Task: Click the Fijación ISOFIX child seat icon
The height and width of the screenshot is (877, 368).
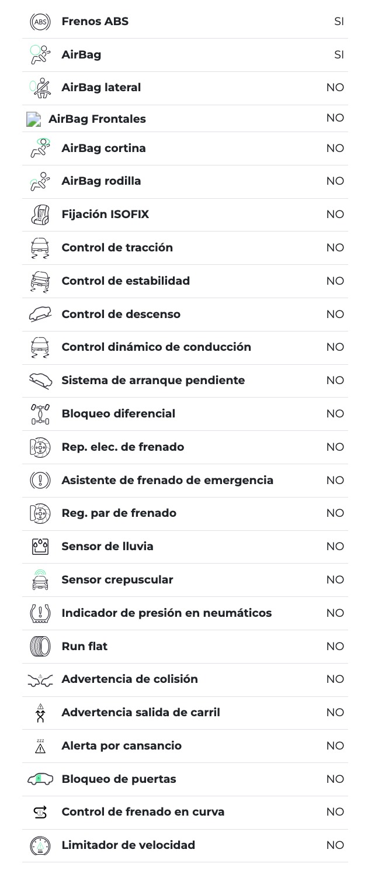Action: pyautogui.click(x=40, y=215)
